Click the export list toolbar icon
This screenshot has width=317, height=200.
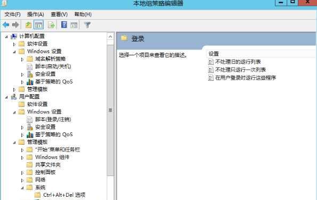(52, 25)
